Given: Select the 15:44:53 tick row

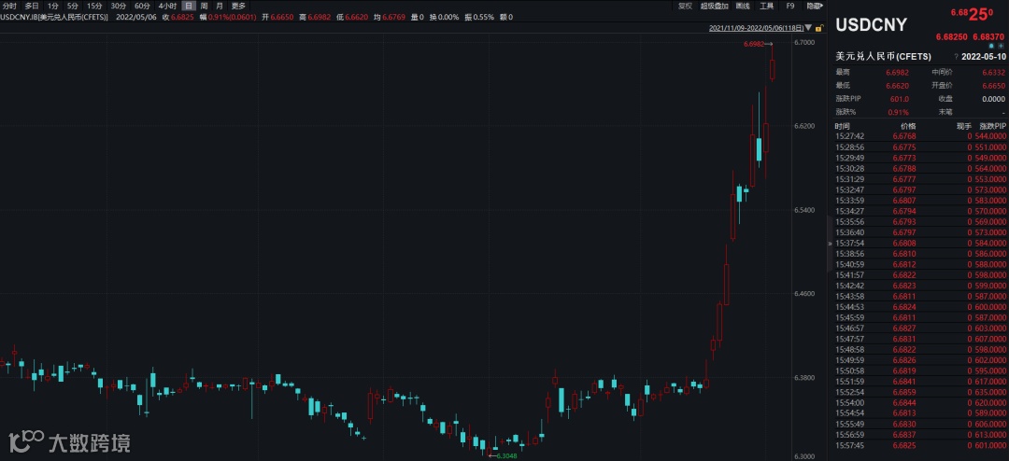Looking at the screenshot, I should (921, 307).
